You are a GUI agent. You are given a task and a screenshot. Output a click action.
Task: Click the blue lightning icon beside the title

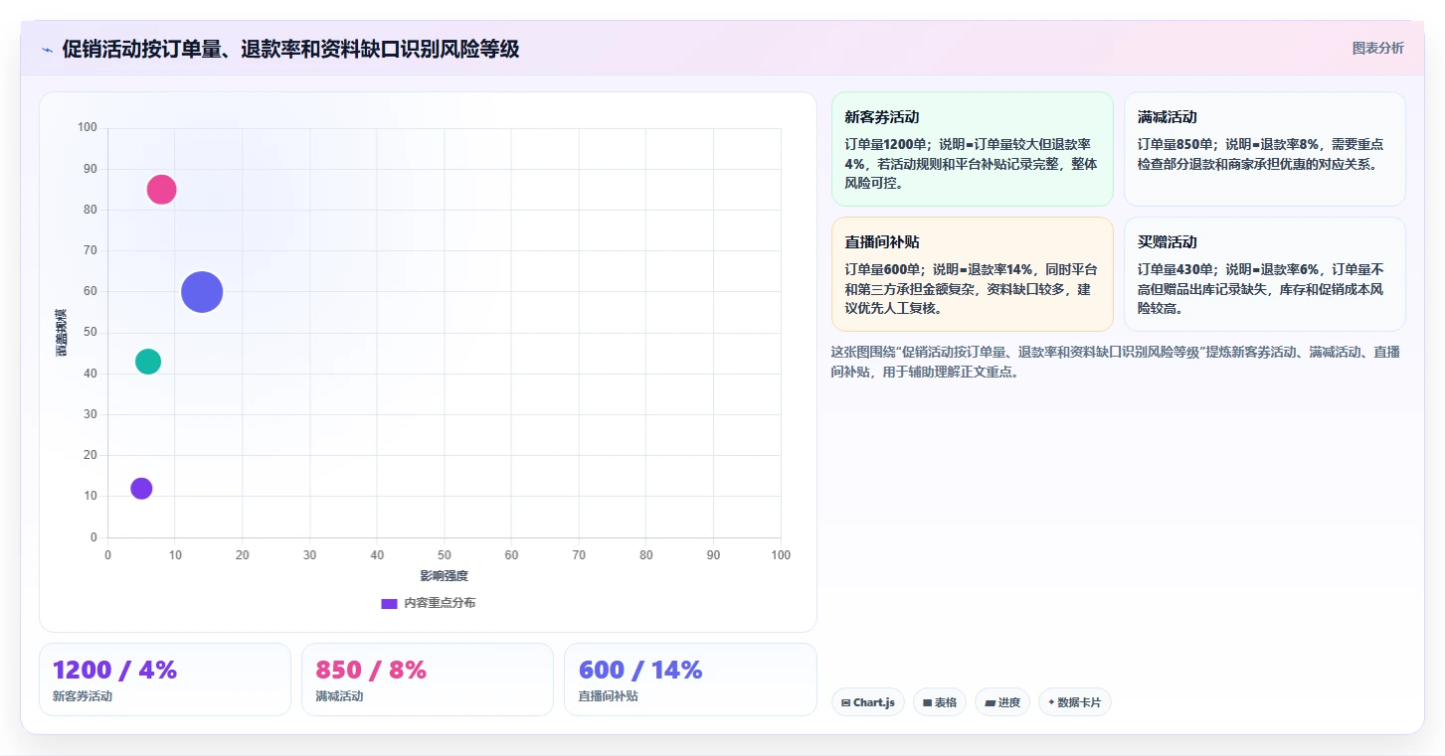pos(48,50)
